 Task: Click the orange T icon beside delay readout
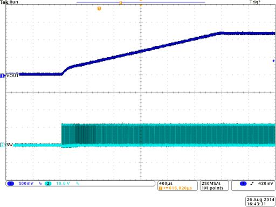(161, 188)
